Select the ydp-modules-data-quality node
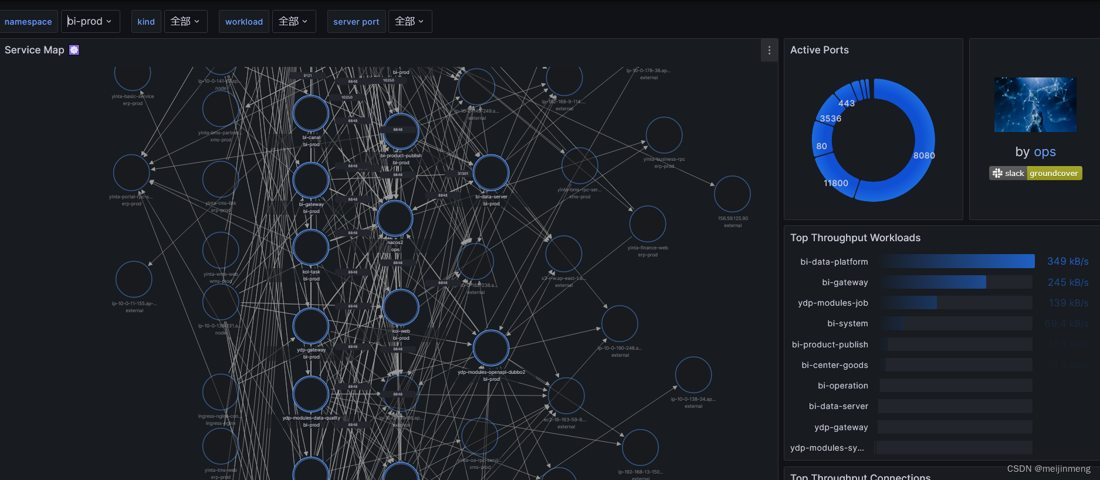 (x=311, y=394)
